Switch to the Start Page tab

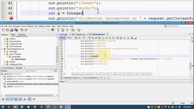point(64,35)
